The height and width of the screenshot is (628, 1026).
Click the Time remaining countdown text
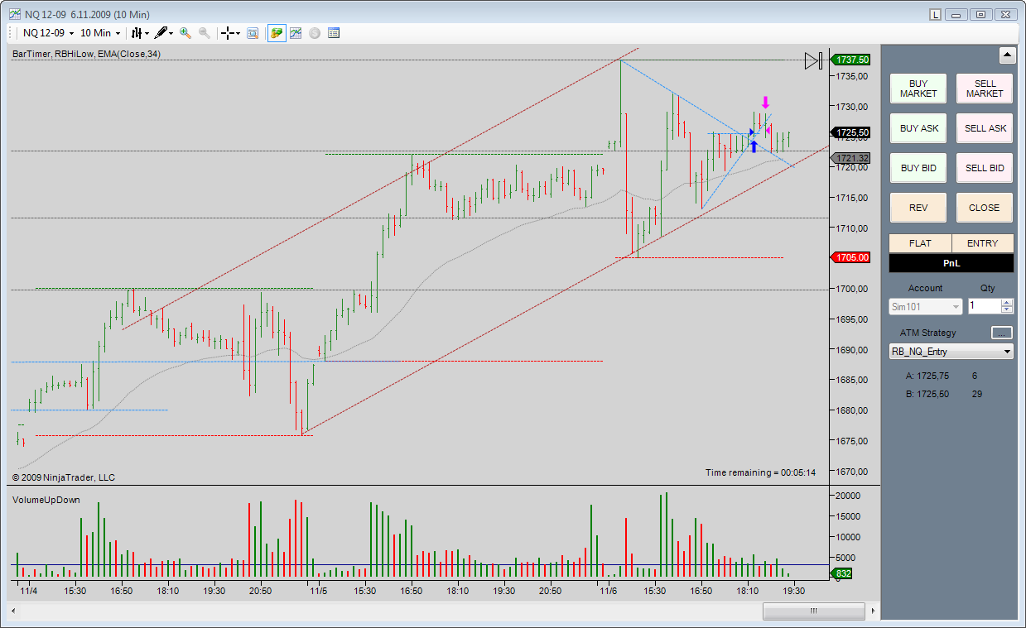point(760,472)
